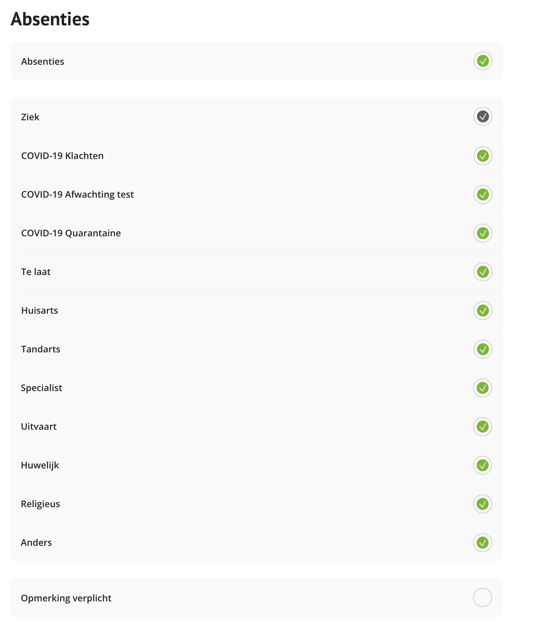Uncheck the Uitvaart option
The width and height of the screenshot is (534, 633).
482,427
